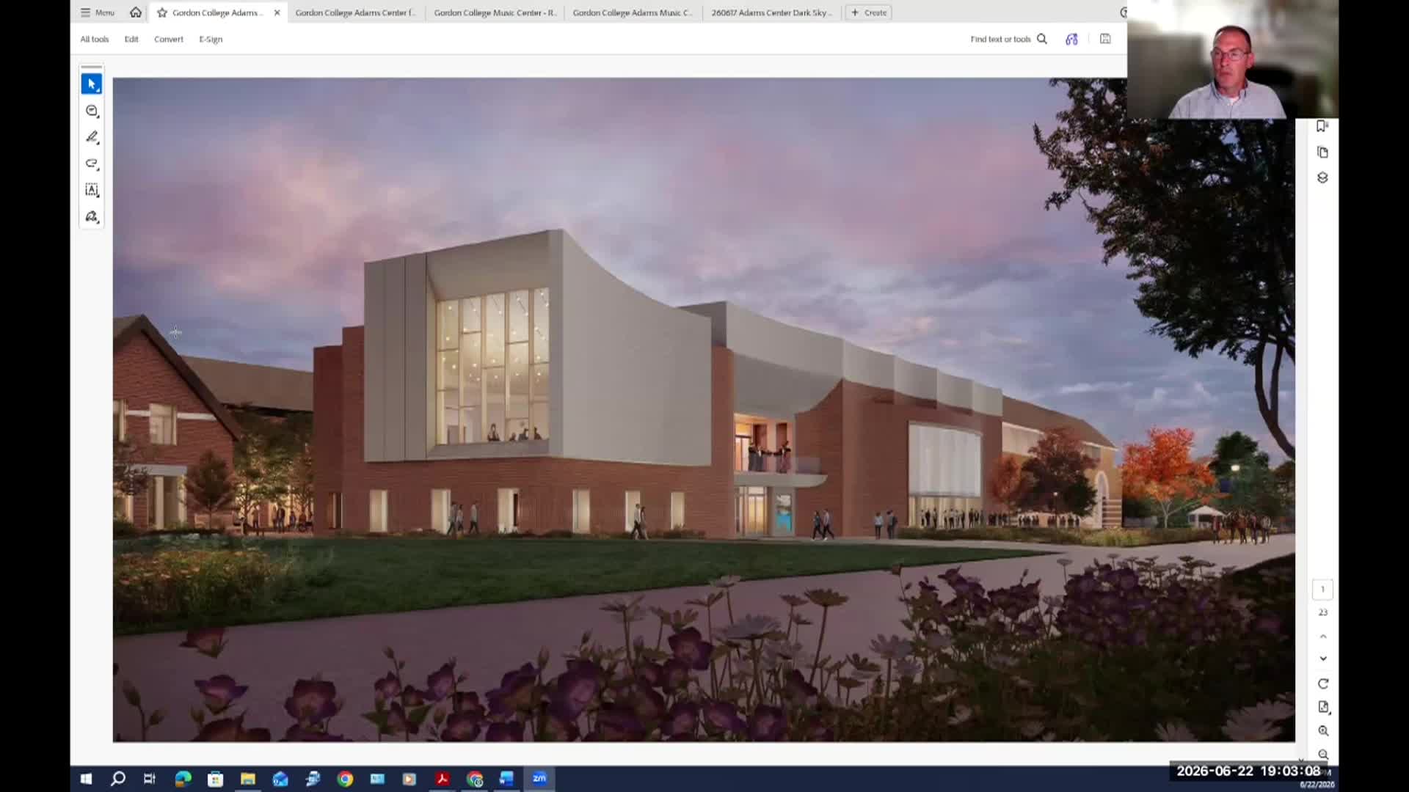Open the Convert menu

(169, 39)
